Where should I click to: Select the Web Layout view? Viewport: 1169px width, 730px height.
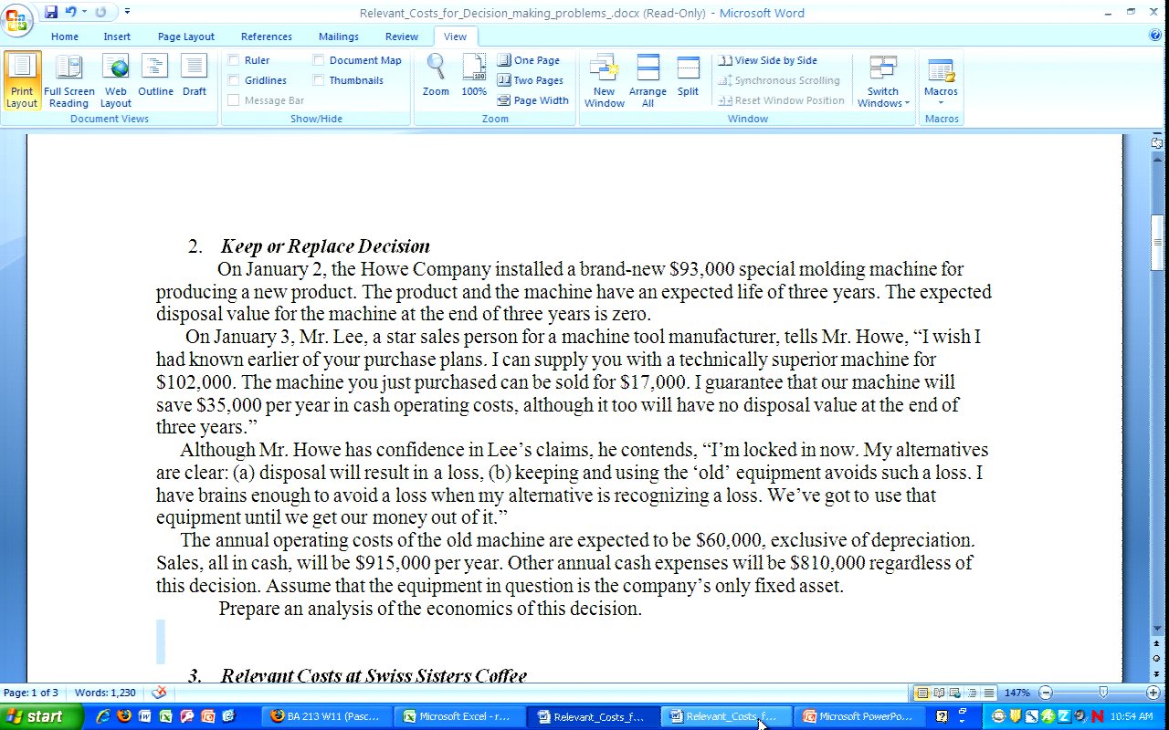[x=116, y=80]
